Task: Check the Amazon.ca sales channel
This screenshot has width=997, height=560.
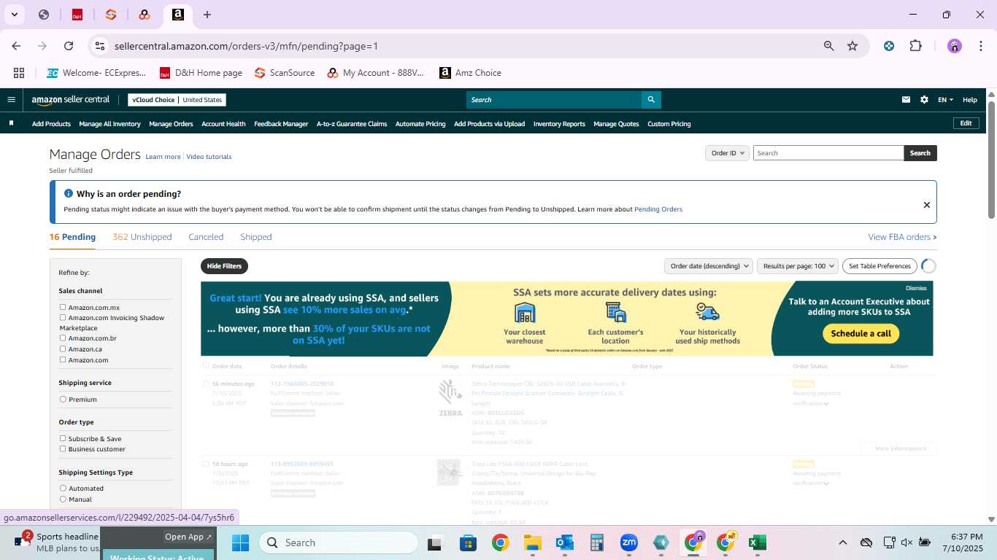Action: (63, 349)
